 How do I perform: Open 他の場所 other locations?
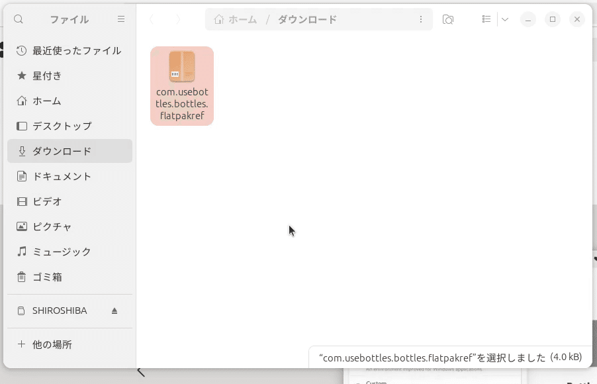[69, 345]
